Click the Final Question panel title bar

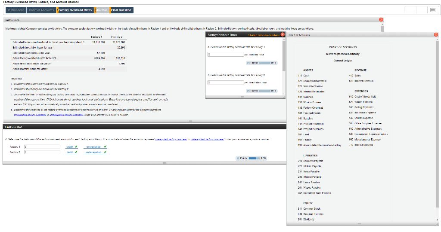tap(145, 127)
